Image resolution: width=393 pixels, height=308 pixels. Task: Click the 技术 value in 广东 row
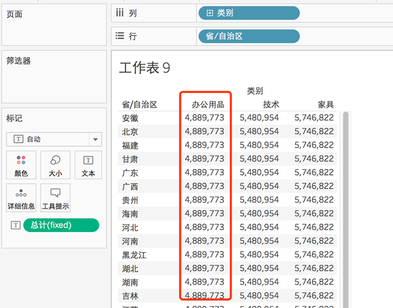pos(259,172)
